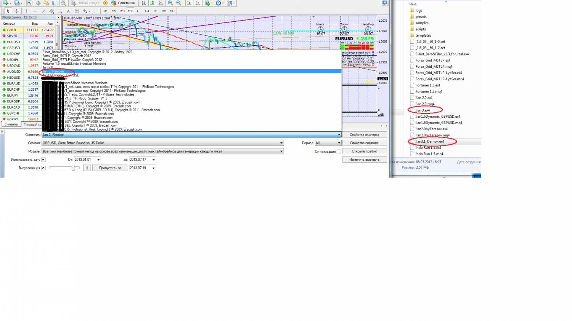
Task: Click Открыть график button
Action: [364, 152]
